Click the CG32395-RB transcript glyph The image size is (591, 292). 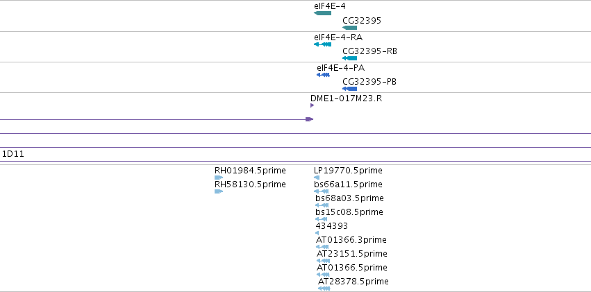pos(349,58)
